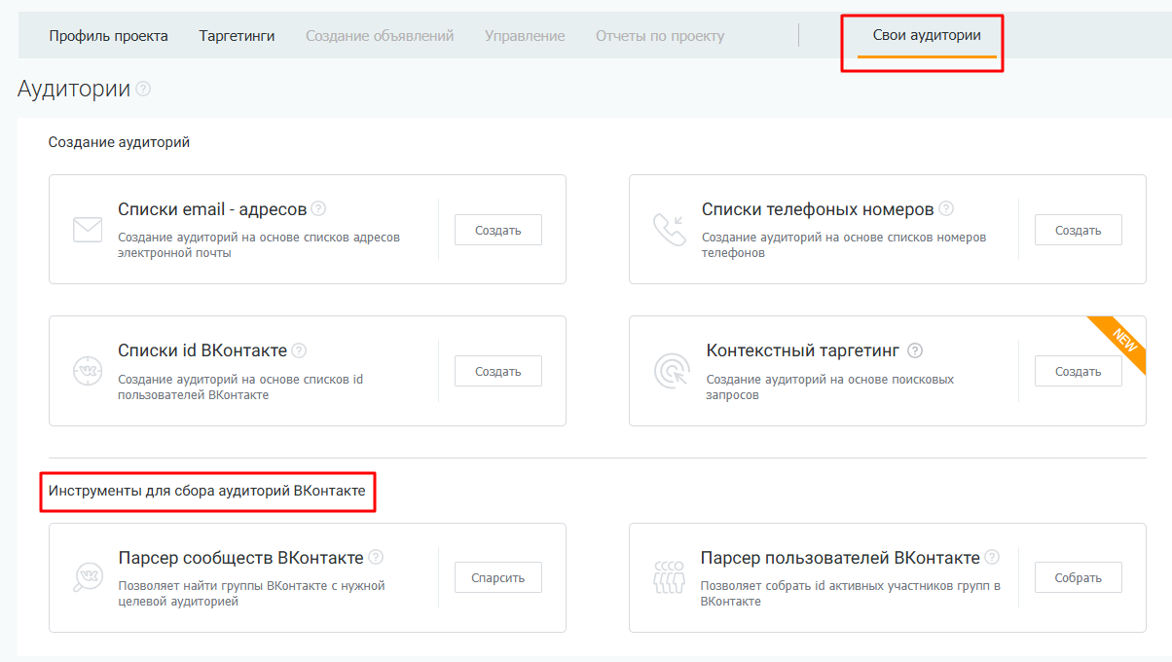
Task: Click the Спарсить button
Action: (x=497, y=577)
